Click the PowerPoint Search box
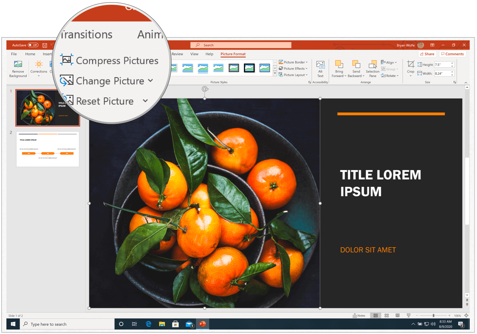This screenshot has width=477, height=334. (241, 45)
